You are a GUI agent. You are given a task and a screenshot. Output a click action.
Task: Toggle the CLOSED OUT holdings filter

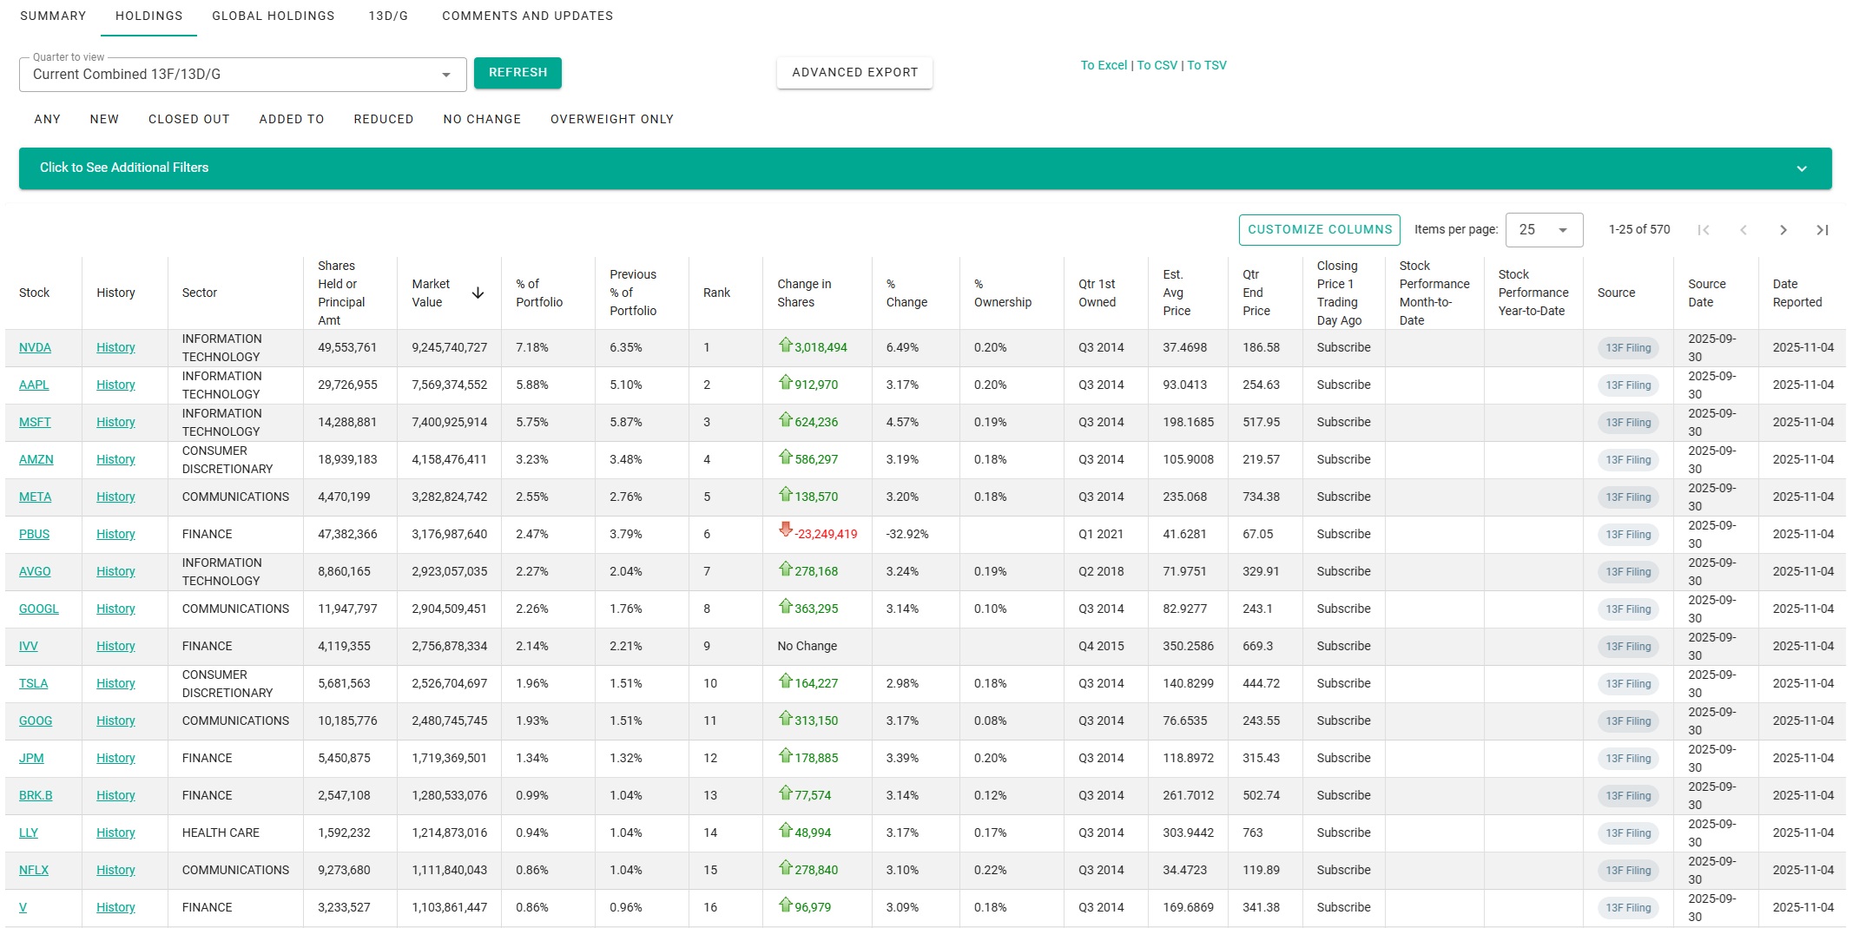188,119
